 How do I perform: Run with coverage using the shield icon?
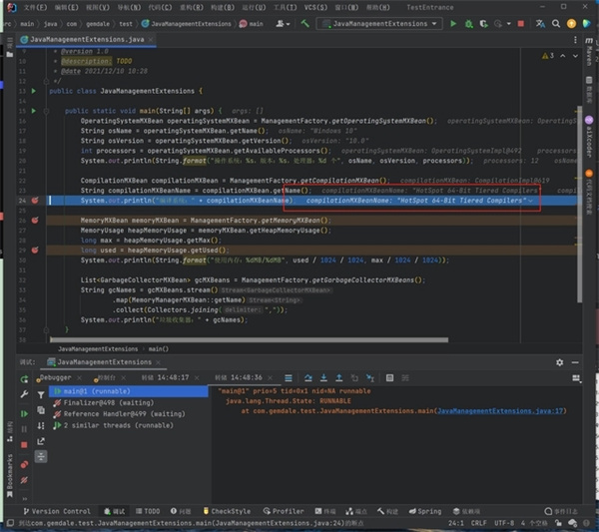[x=483, y=24]
